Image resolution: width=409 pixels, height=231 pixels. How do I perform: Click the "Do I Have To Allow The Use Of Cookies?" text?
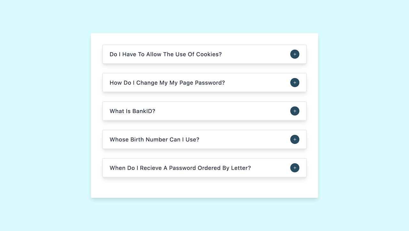(166, 54)
